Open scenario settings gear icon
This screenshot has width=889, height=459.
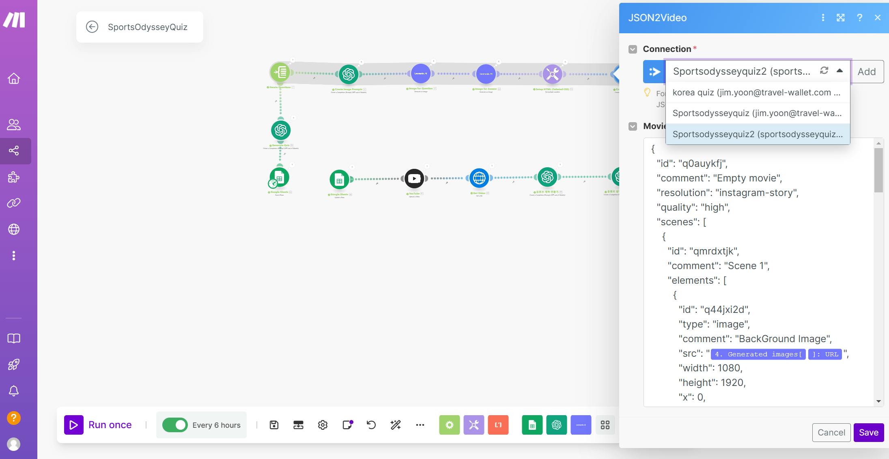click(323, 425)
